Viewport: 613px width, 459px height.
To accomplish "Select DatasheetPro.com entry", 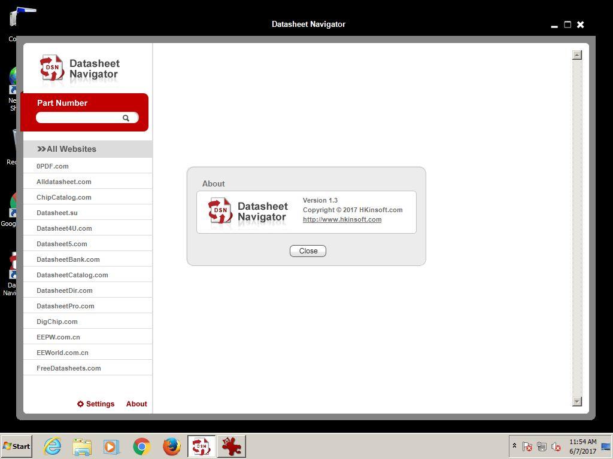I will (x=88, y=306).
